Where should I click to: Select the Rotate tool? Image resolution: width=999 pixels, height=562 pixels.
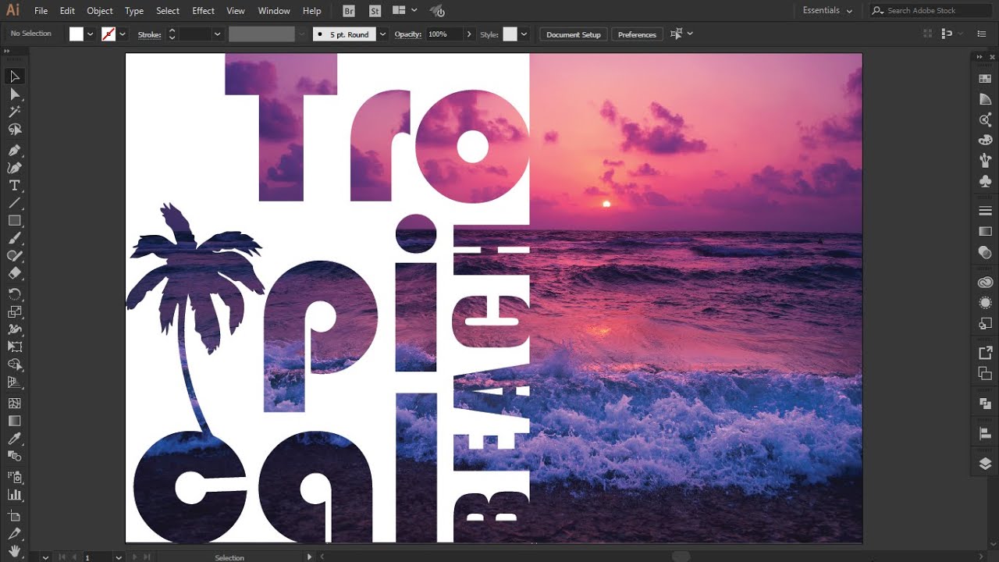(x=14, y=294)
